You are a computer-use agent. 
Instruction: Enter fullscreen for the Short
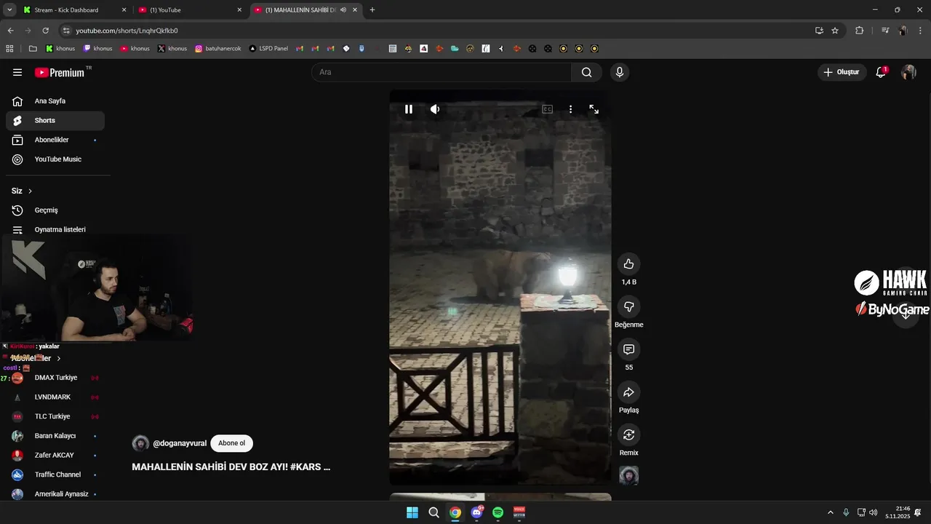point(594,109)
